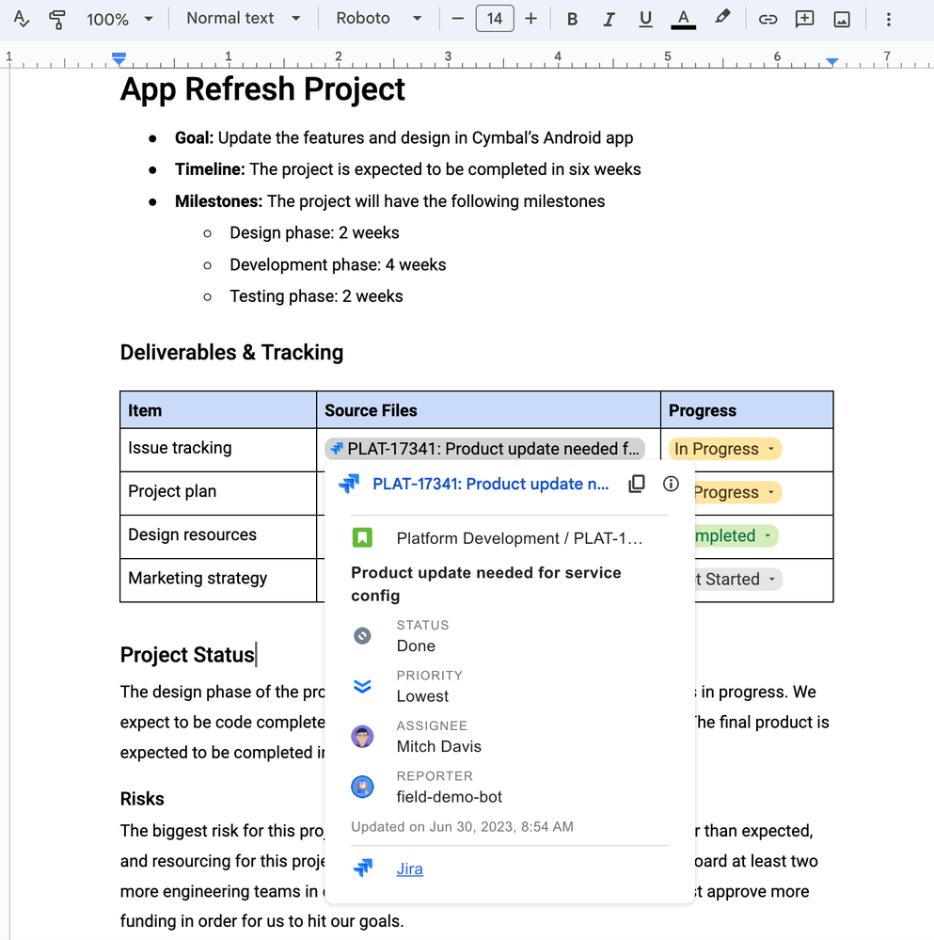
Task: Open the highlight color tool
Action: coord(722,17)
